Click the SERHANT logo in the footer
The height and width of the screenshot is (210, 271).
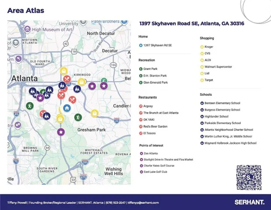pyautogui.click(x=250, y=202)
